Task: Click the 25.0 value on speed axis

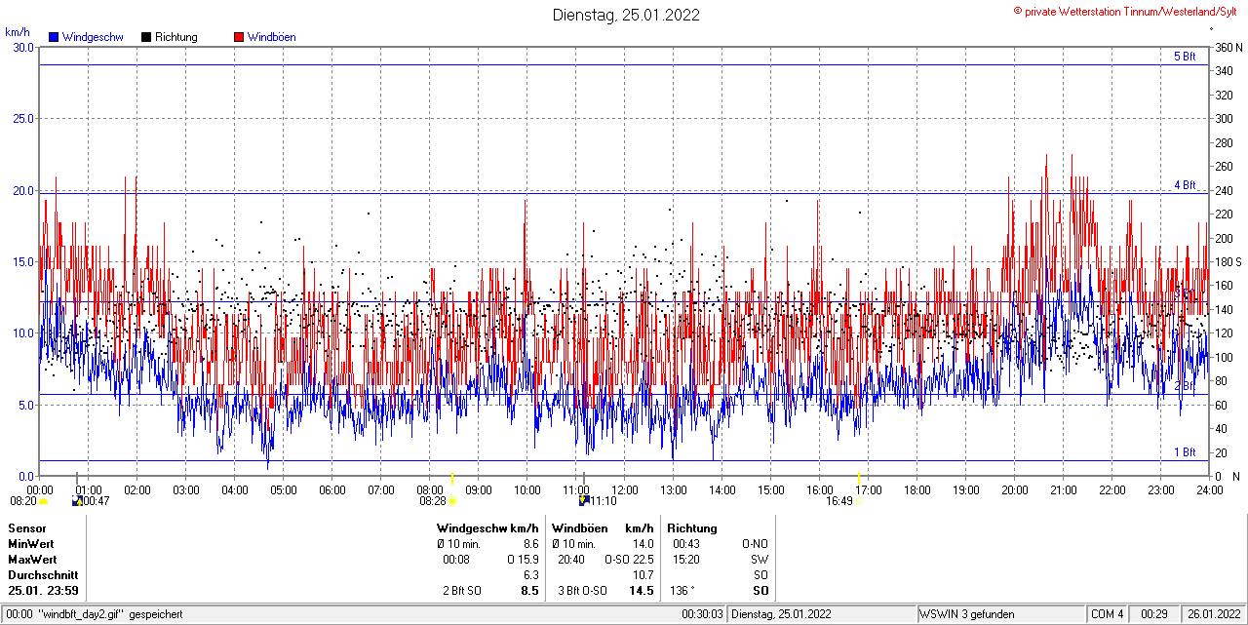Action: pyautogui.click(x=21, y=118)
